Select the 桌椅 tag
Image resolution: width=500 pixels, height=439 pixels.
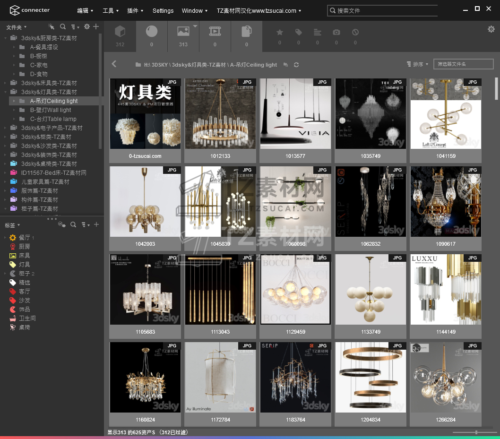[x=24, y=327]
